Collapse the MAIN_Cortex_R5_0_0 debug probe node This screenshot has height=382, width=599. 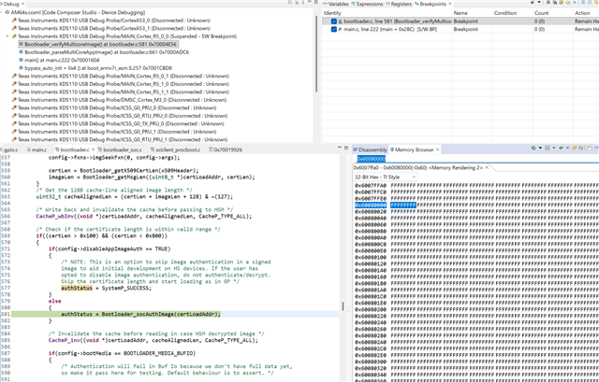point(7,36)
